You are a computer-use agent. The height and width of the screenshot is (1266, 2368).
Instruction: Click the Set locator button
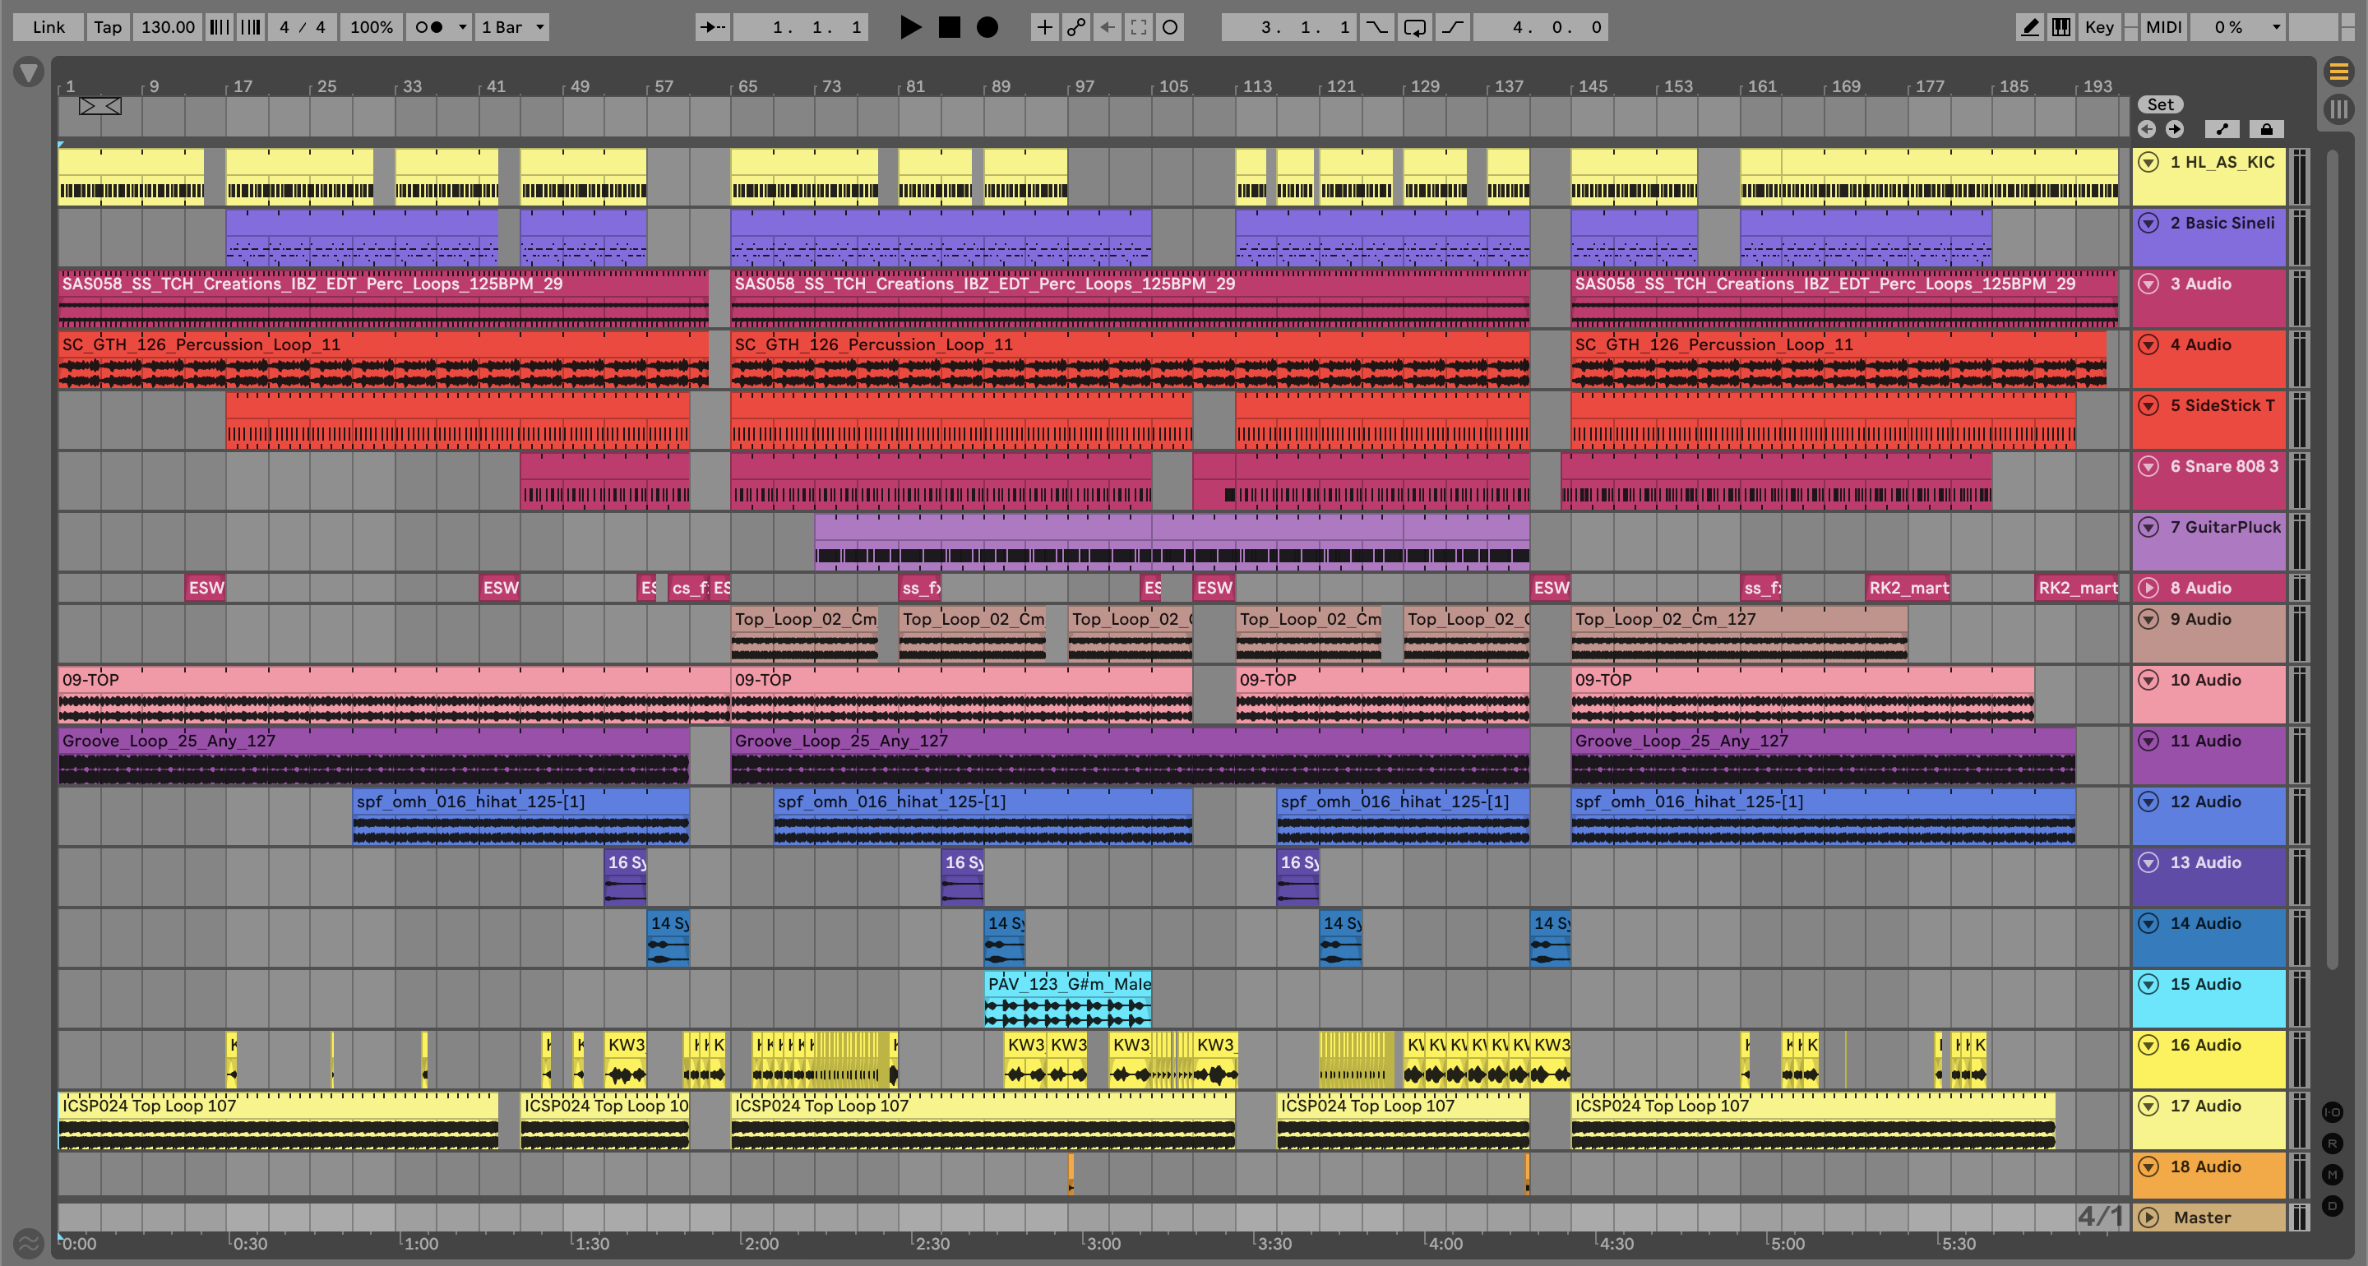click(2160, 104)
